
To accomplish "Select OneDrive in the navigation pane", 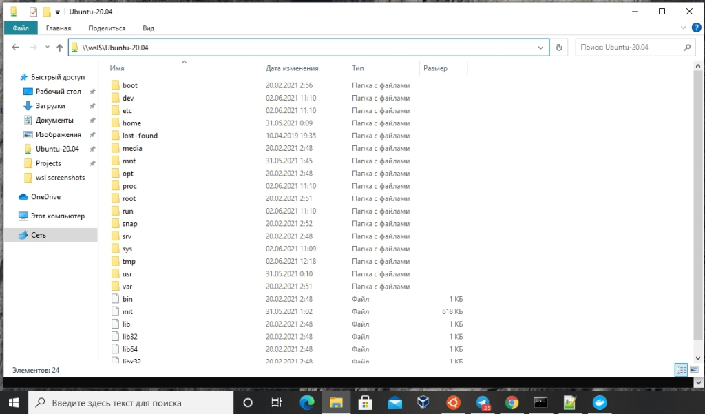I will (x=45, y=196).
